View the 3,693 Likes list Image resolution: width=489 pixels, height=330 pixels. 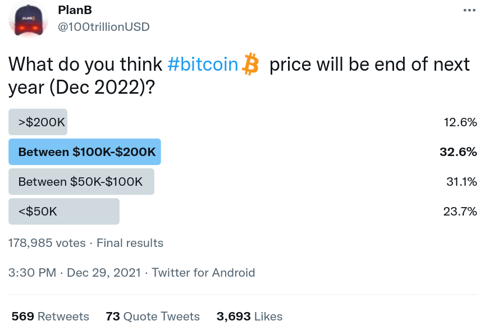[249, 317]
